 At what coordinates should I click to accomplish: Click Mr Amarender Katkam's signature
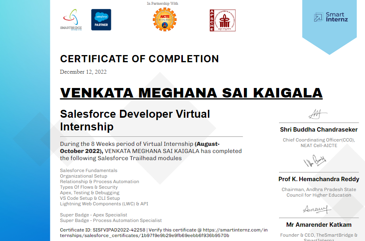click(x=317, y=209)
